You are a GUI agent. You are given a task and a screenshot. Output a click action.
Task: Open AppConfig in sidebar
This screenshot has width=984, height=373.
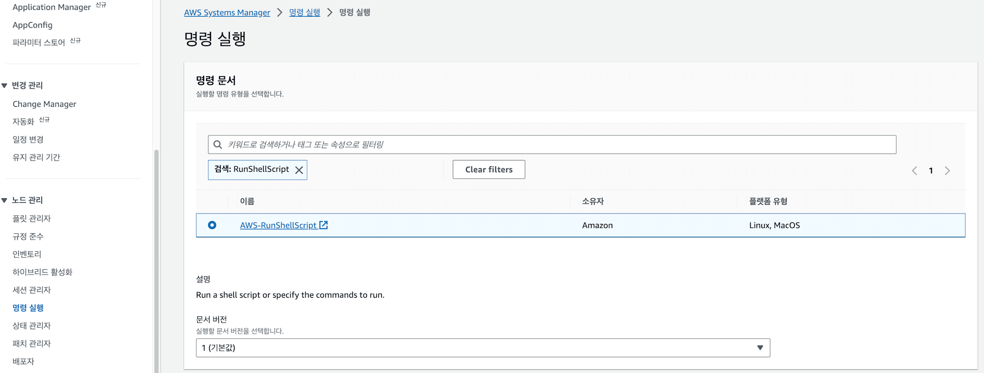32,25
